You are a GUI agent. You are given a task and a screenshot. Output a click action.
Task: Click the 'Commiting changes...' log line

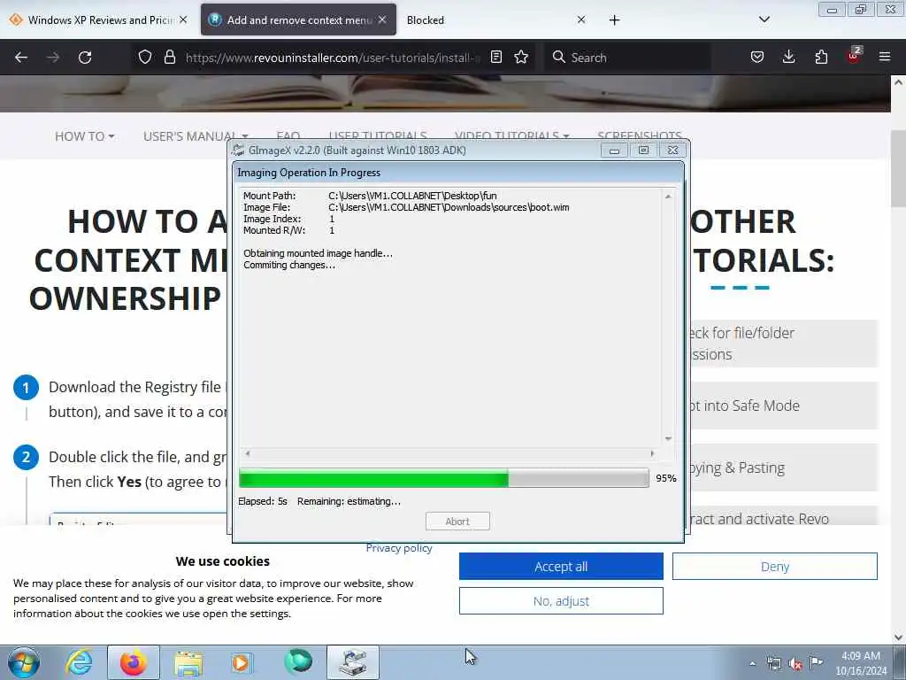click(289, 265)
